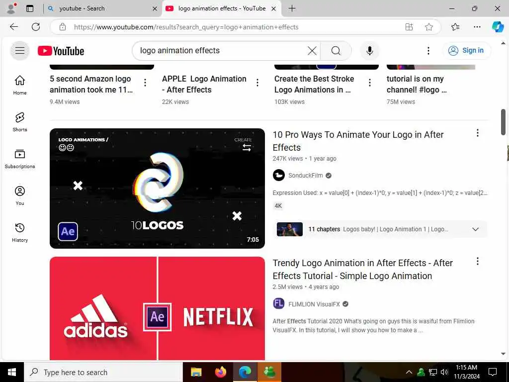
Task: Select the 'logo animation effects - YouTube' tab
Action: (x=222, y=8)
